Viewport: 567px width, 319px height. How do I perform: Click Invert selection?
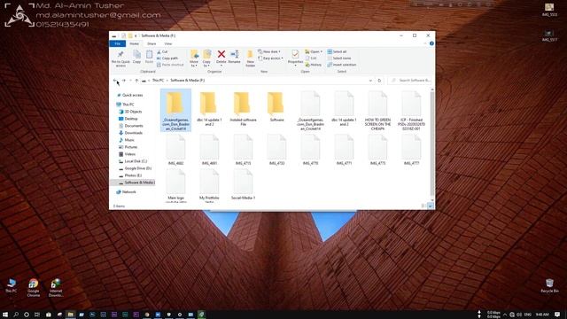pos(342,65)
